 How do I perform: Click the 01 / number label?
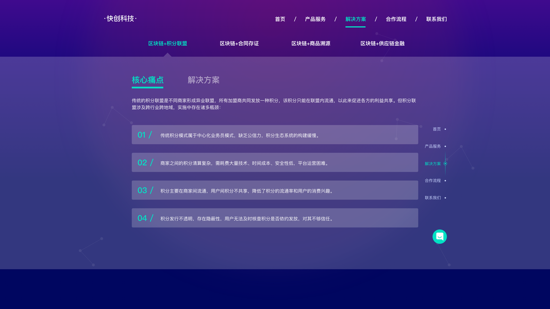click(x=145, y=135)
